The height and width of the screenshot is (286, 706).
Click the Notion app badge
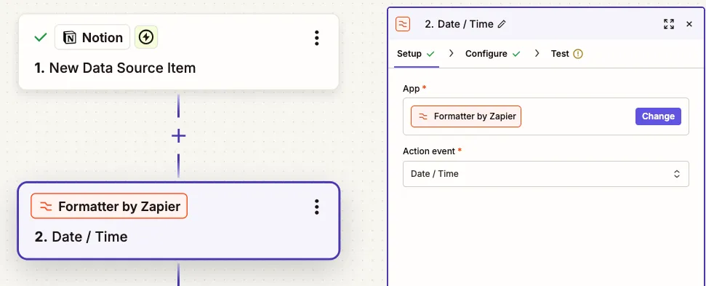coord(92,37)
